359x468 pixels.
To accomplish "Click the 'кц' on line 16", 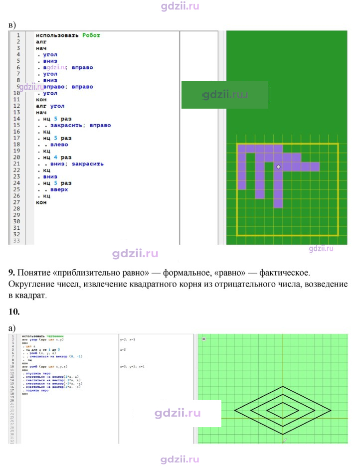I will [x=46, y=132].
